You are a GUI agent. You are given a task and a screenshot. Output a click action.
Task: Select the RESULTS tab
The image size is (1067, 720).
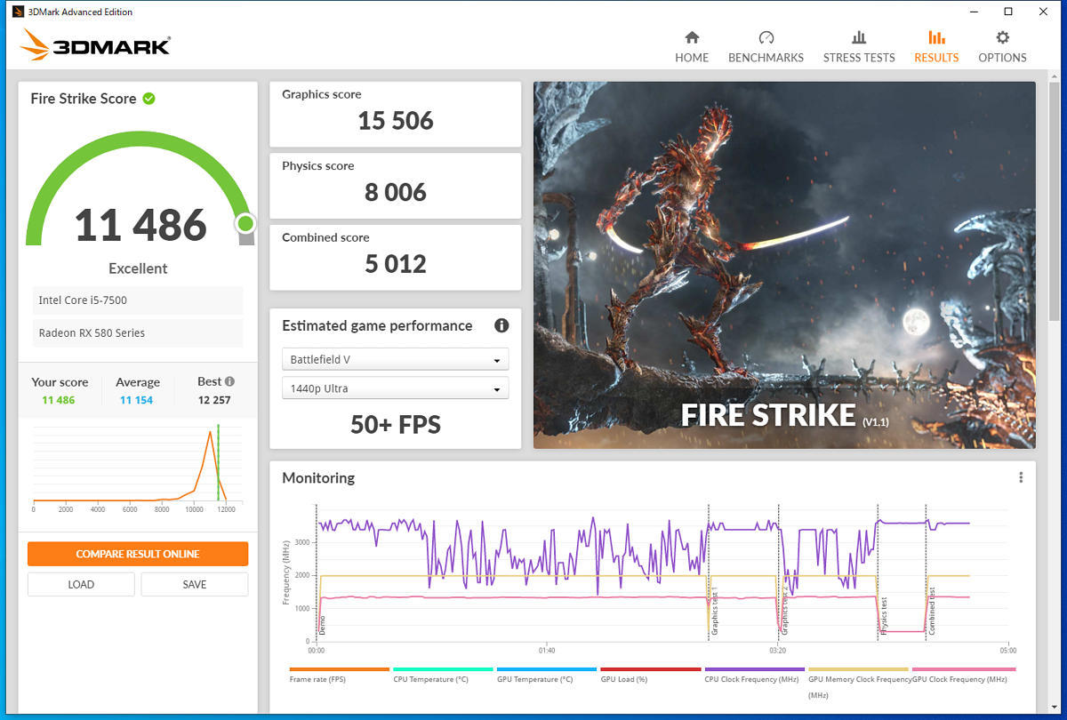pyautogui.click(x=936, y=47)
